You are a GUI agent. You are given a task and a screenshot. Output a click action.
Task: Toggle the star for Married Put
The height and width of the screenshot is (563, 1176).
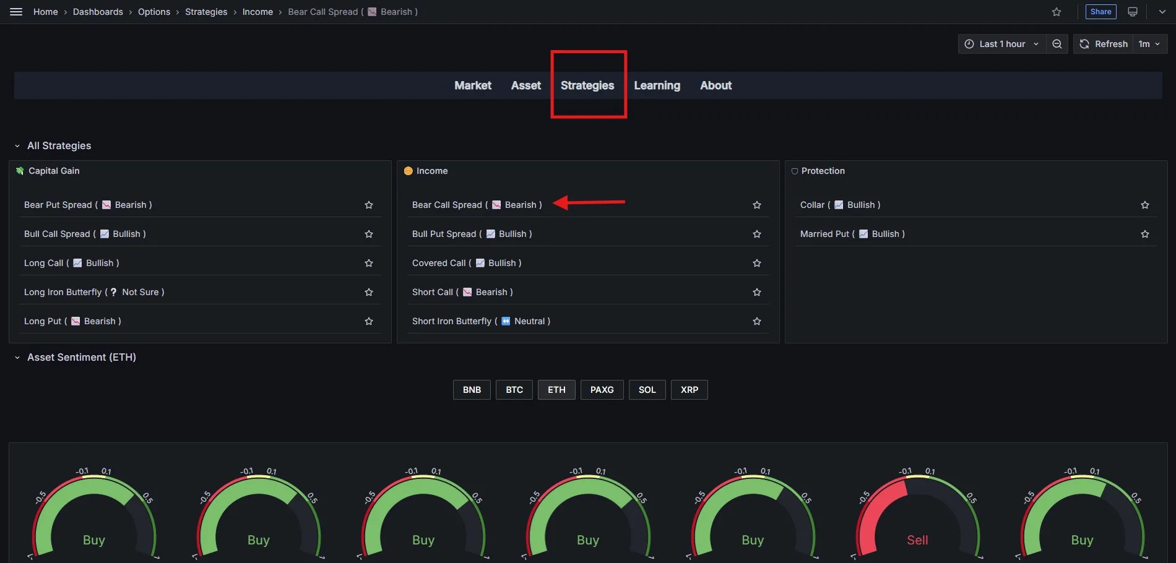pos(1144,234)
